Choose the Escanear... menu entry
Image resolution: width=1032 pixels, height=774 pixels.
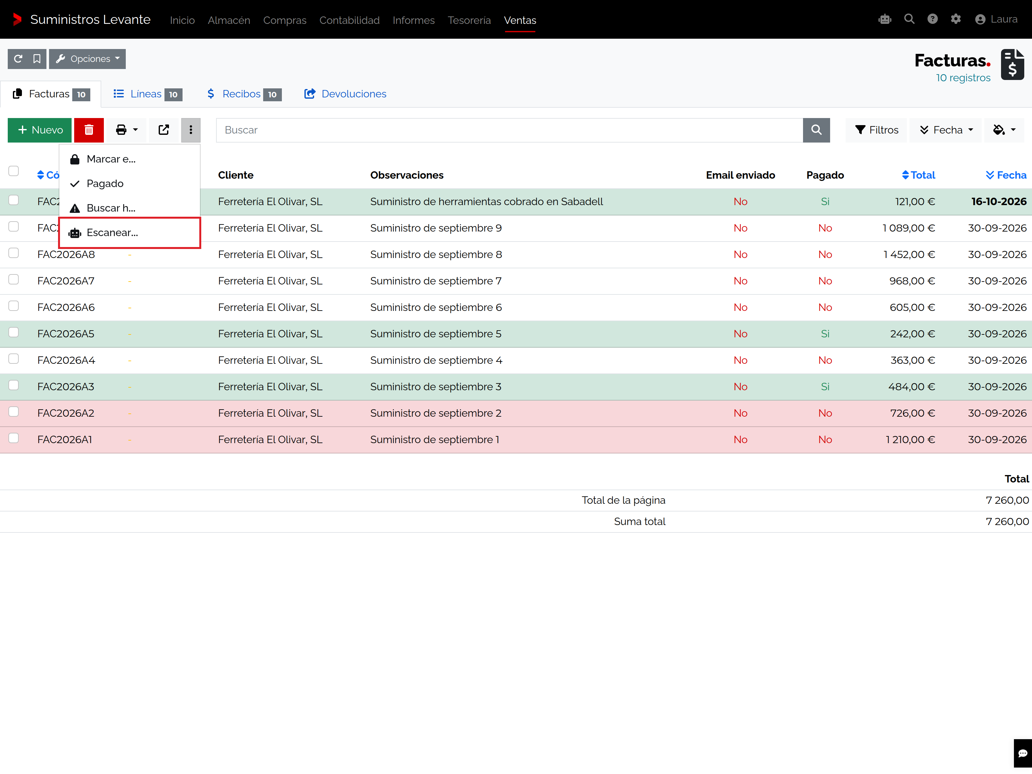[x=130, y=233]
